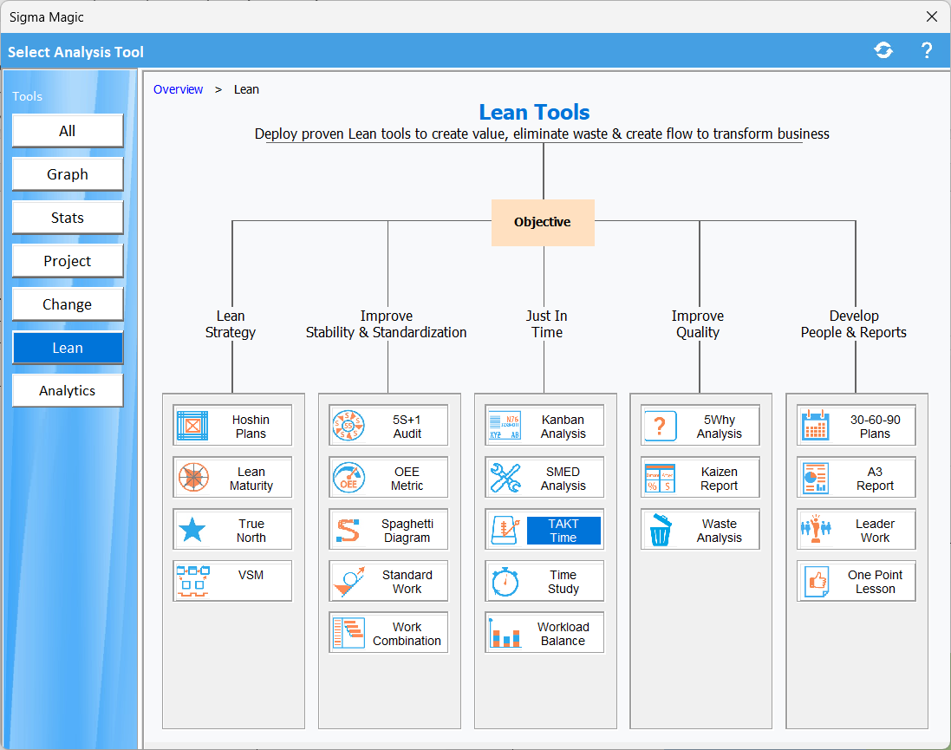This screenshot has height=750, width=951.
Task: Click the Lean breadcrumb text
Action: point(246,89)
